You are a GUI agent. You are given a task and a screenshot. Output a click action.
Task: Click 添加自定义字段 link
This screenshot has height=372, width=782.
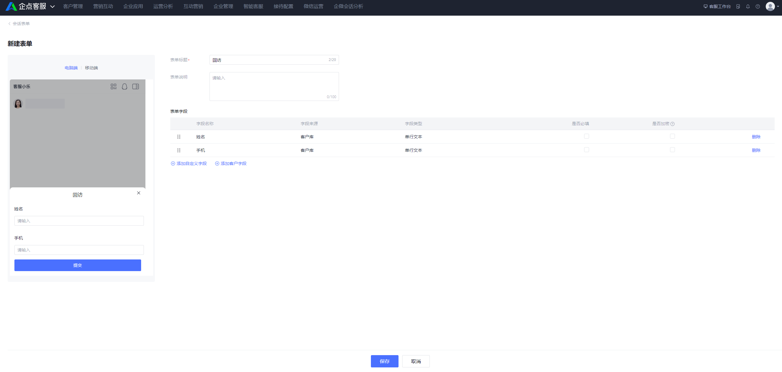point(189,163)
